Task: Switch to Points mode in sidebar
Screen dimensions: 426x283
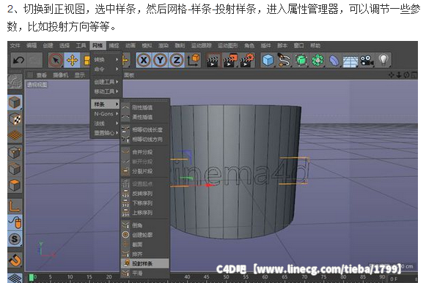Action: coord(15,153)
